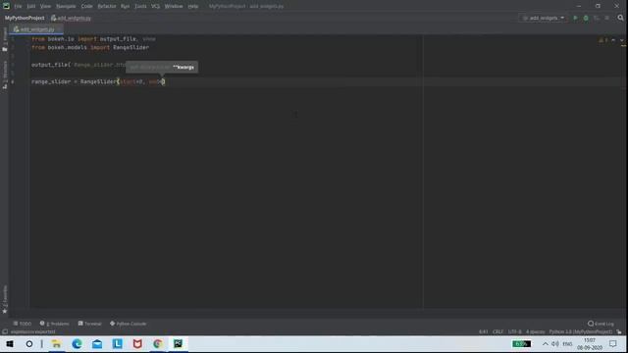The height and width of the screenshot is (353, 628).
Task: Click the ENG language indicator
Action: (567, 344)
